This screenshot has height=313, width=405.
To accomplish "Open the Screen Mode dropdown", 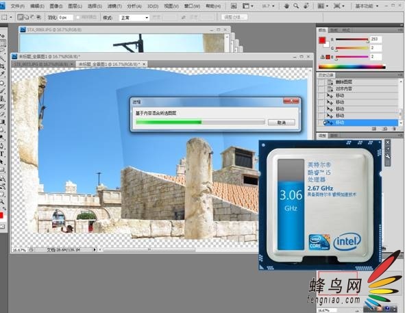I will (x=339, y=5).
